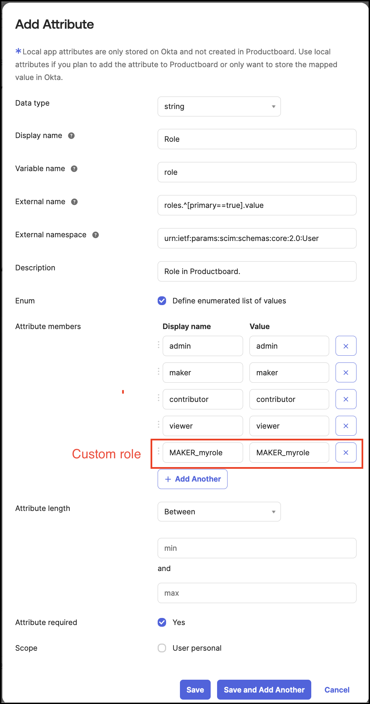This screenshot has height=704, width=370.
Task: Click the External name input field
Action: pyautogui.click(x=257, y=205)
